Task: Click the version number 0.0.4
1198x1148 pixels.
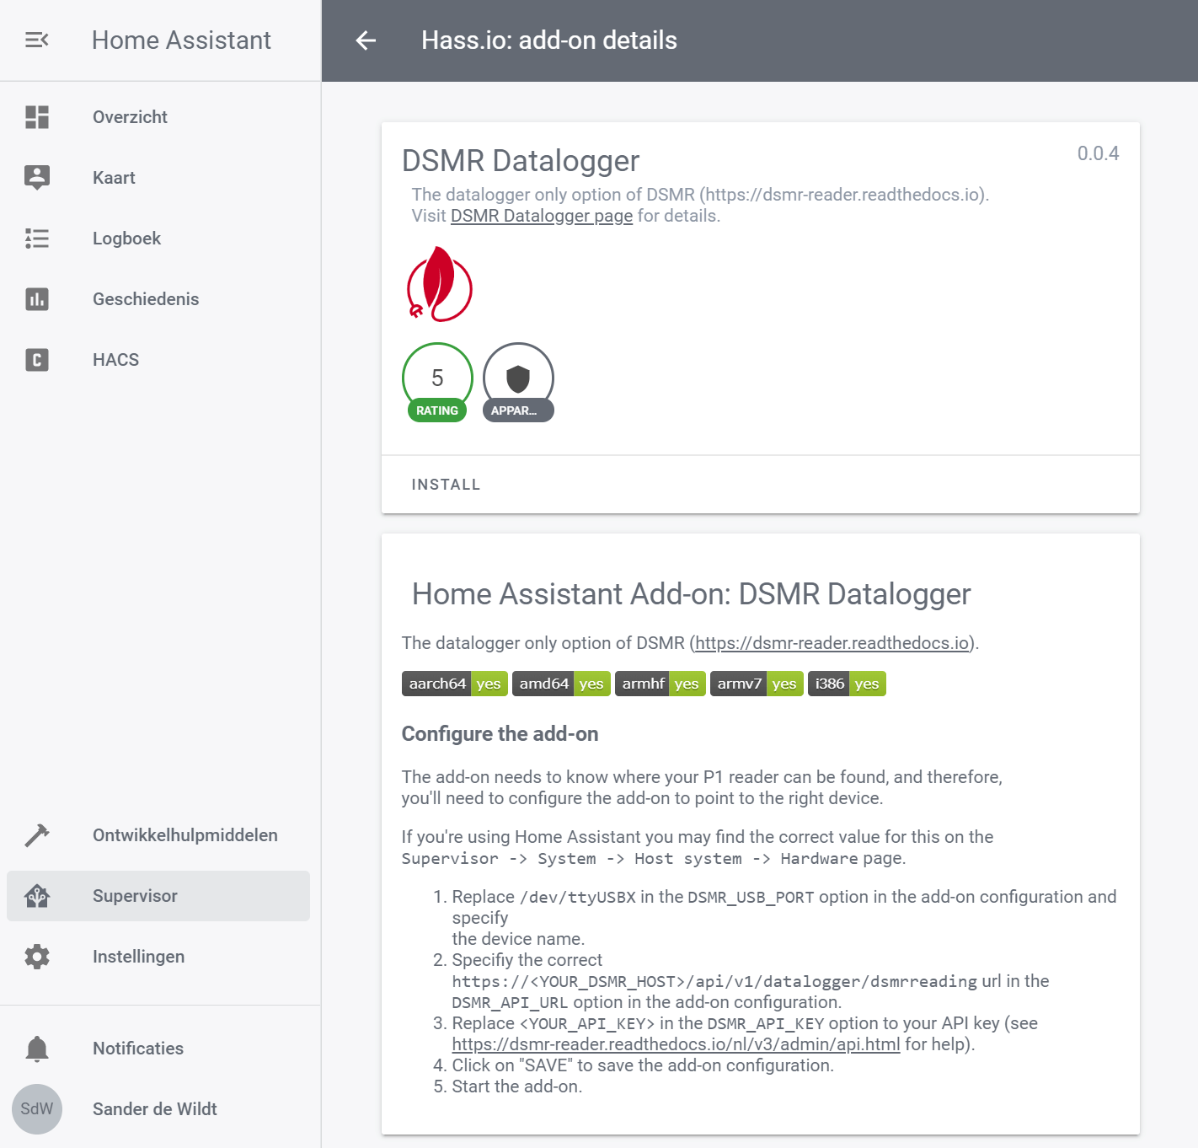Action: [1098, 153]
